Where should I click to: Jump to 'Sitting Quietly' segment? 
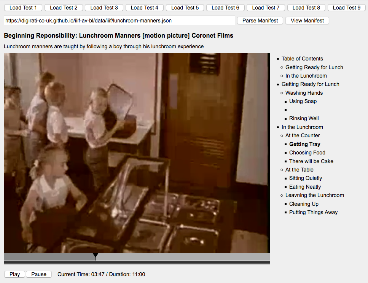[305, 178]
